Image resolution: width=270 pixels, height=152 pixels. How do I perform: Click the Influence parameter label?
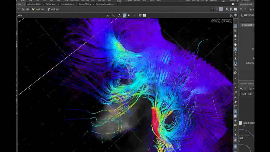pyautogui.click(x=250, y=63)
